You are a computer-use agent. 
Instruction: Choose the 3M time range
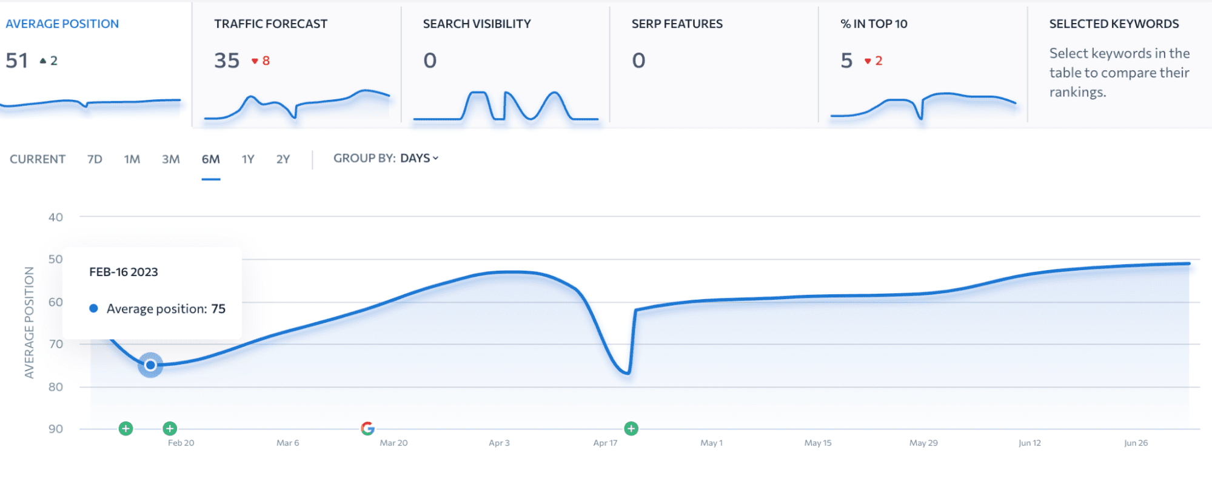(170, 159)
